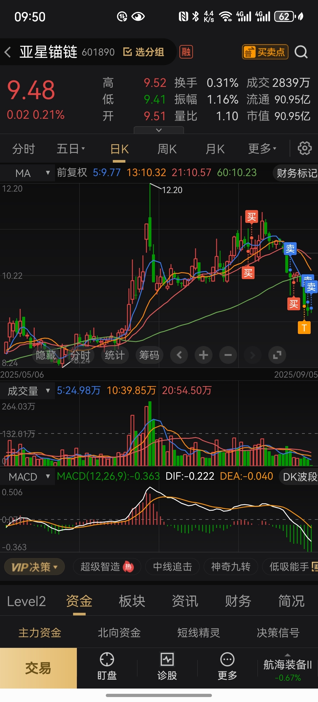The width and height of the screenshot is (318, 702).
Task: Open the 买卖点 buy-sell points button
Action: 265,52
